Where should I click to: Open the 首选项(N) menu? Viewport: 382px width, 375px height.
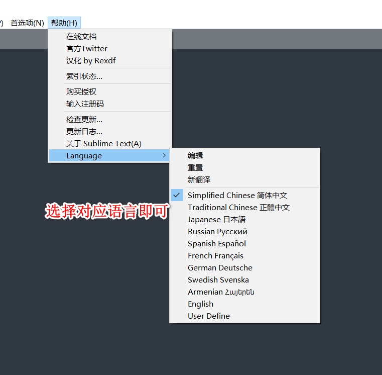click(27, 23)
